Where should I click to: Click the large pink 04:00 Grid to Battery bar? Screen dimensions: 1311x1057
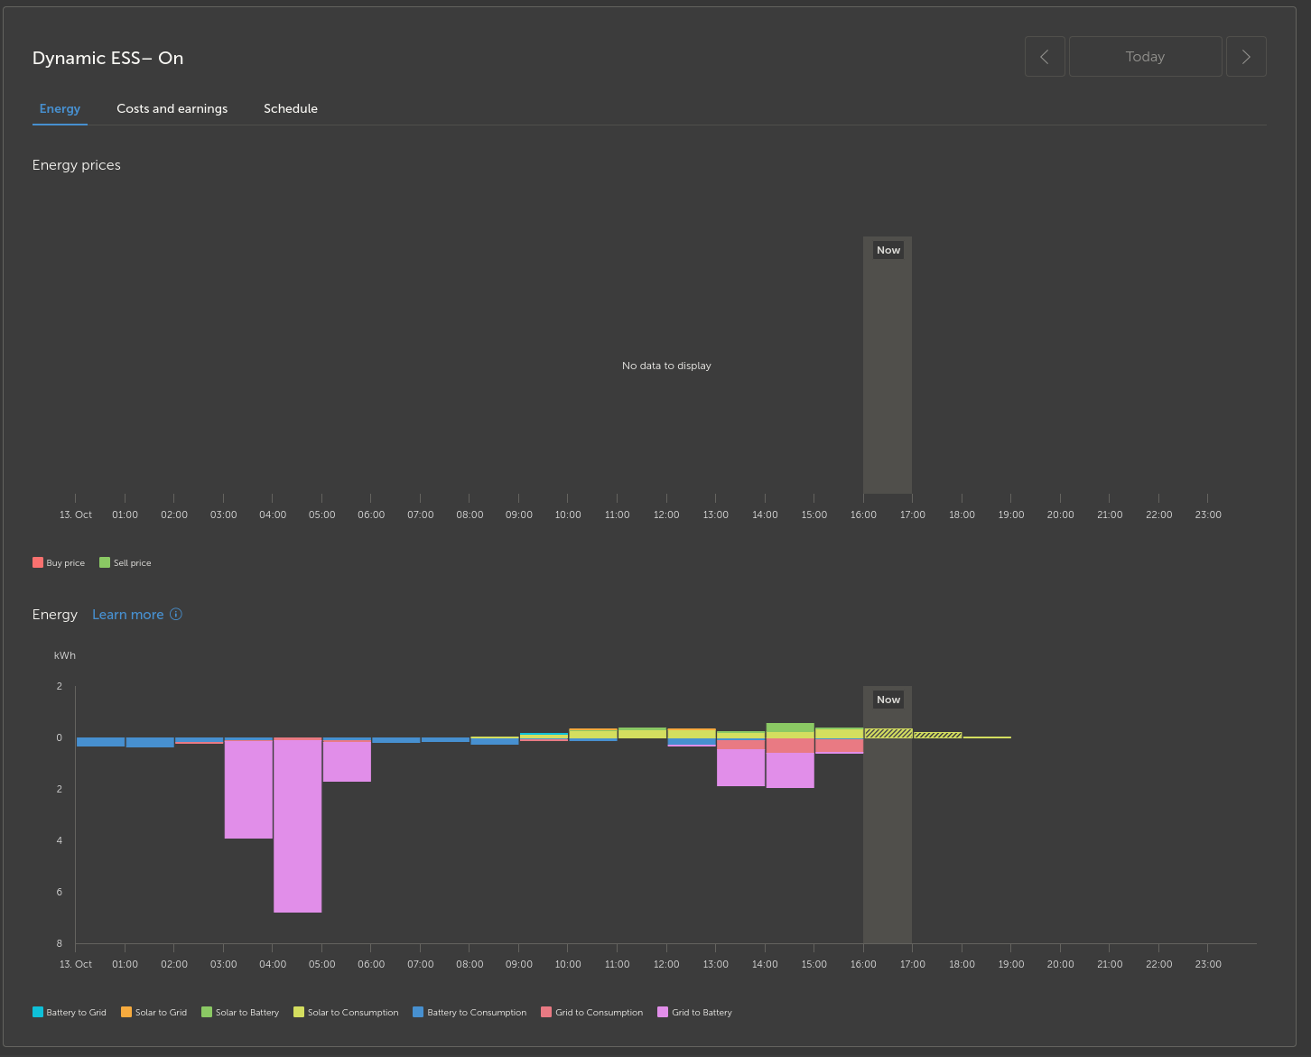(298, 826)
